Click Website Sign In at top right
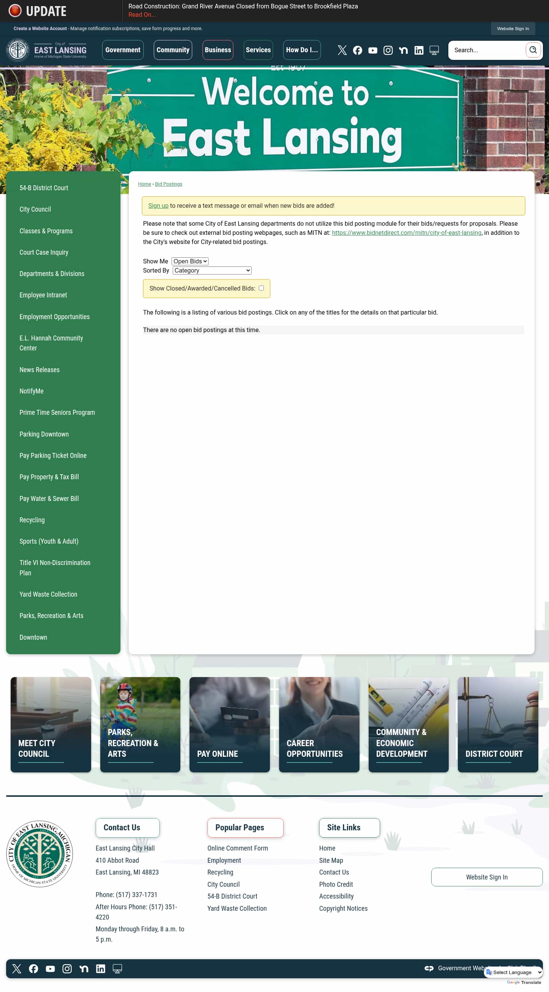549x992 pixels. (513, 29)
